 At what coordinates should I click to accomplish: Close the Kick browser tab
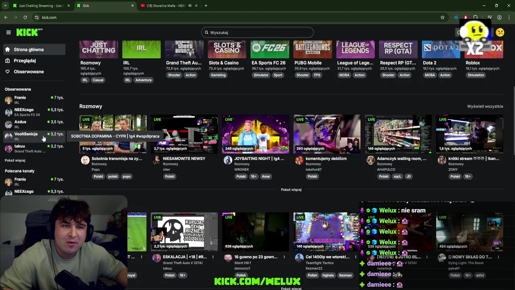click(x=132, y=6)
